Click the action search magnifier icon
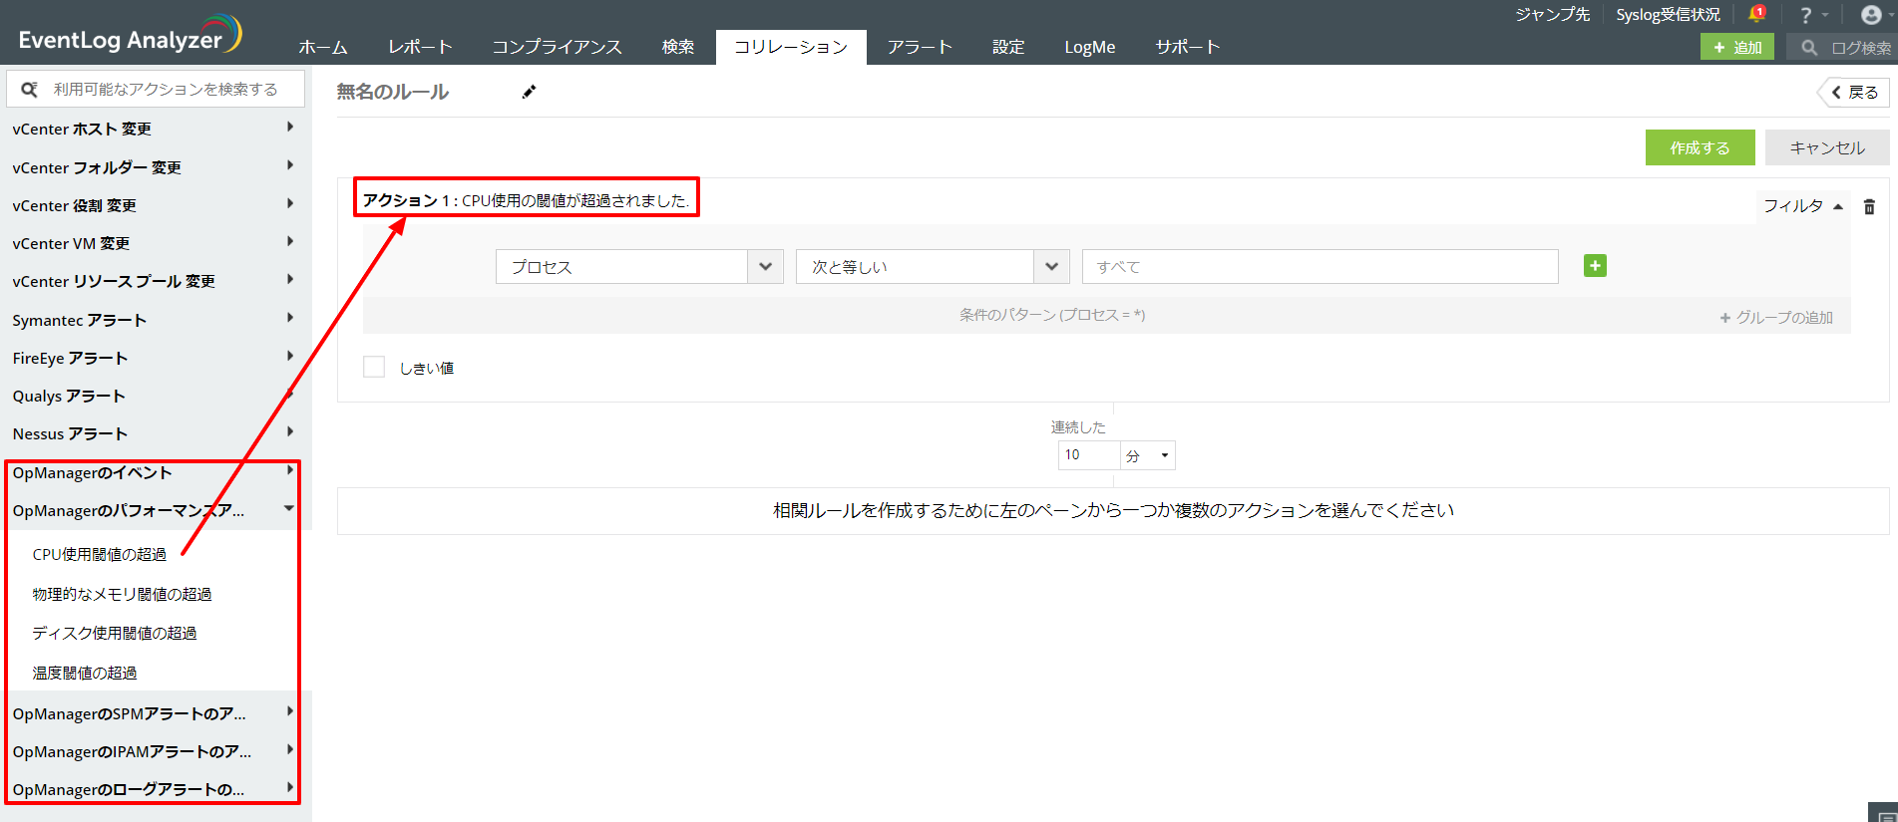This screenshot has width=1898, height=822. point(30,89)
